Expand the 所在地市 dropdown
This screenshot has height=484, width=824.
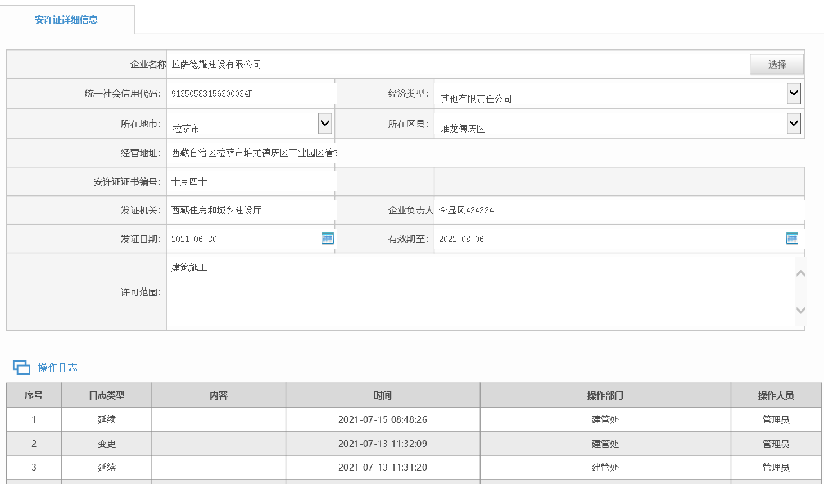325,124
